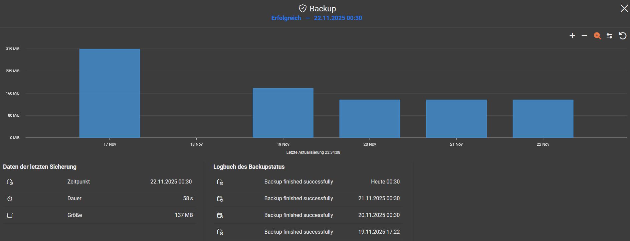
Task: Click the 17 Nov backup bar
Action: point(110,94)
